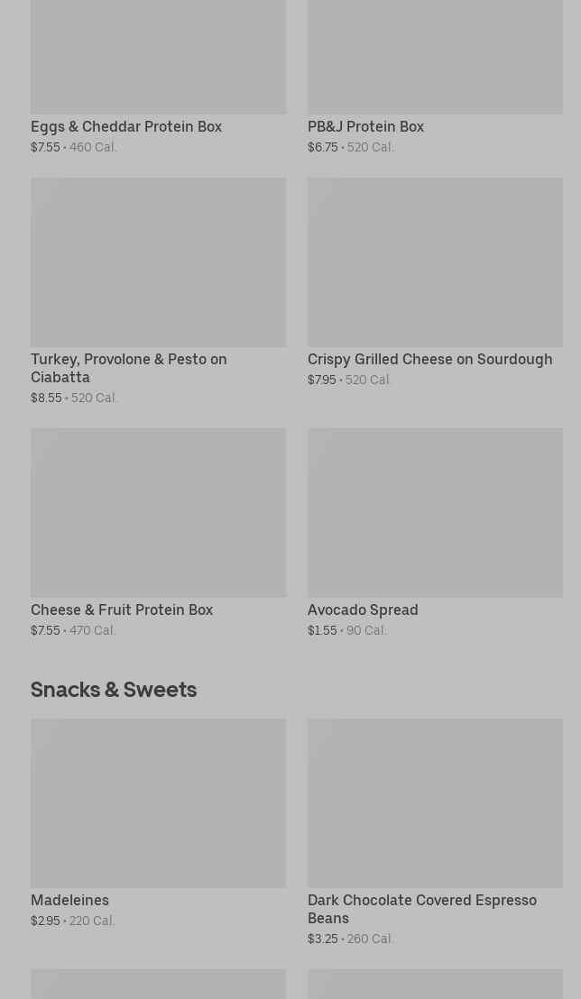Open the Cheese & Fruit Protein Box title
The width and height of the screenshot is (581, 999).
[122, 610]
